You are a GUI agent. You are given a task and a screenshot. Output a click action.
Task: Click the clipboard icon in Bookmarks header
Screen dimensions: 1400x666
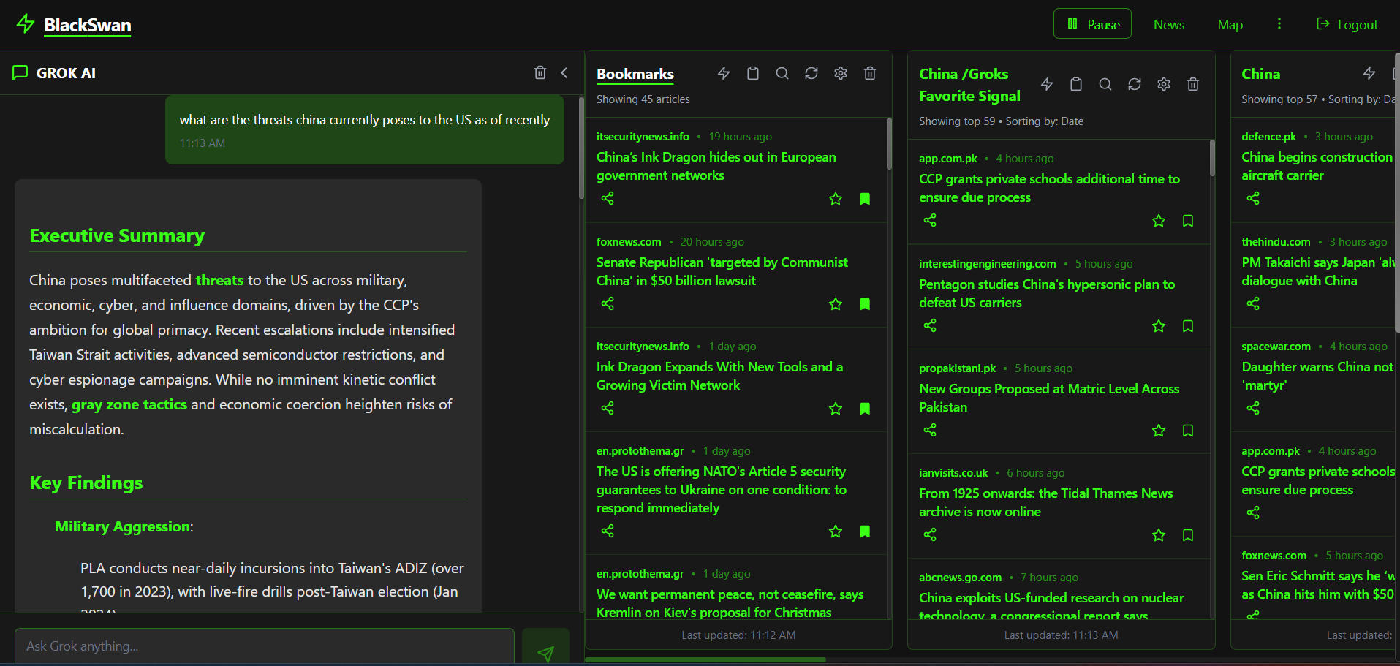[x=753, y=73]
